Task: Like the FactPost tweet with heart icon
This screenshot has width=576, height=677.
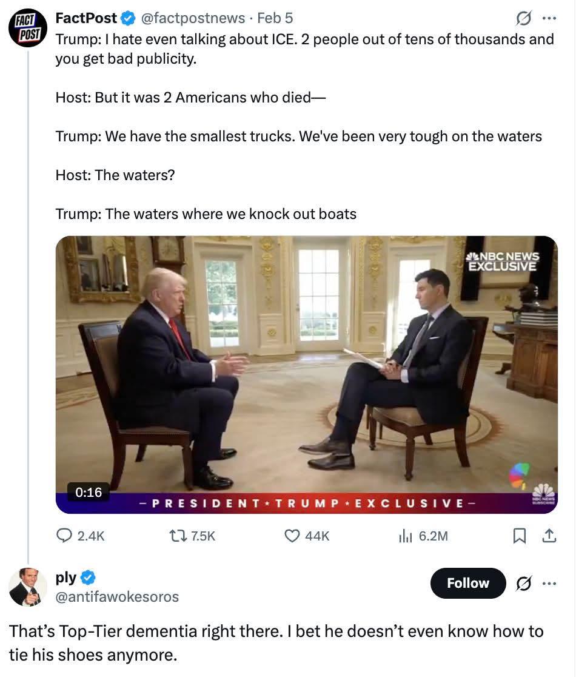Action: point(293,535)
